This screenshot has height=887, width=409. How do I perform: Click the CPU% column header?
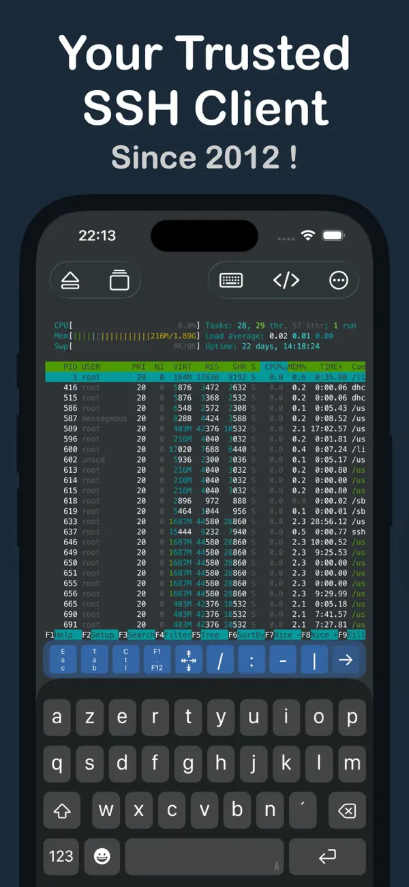pos(275,367)
